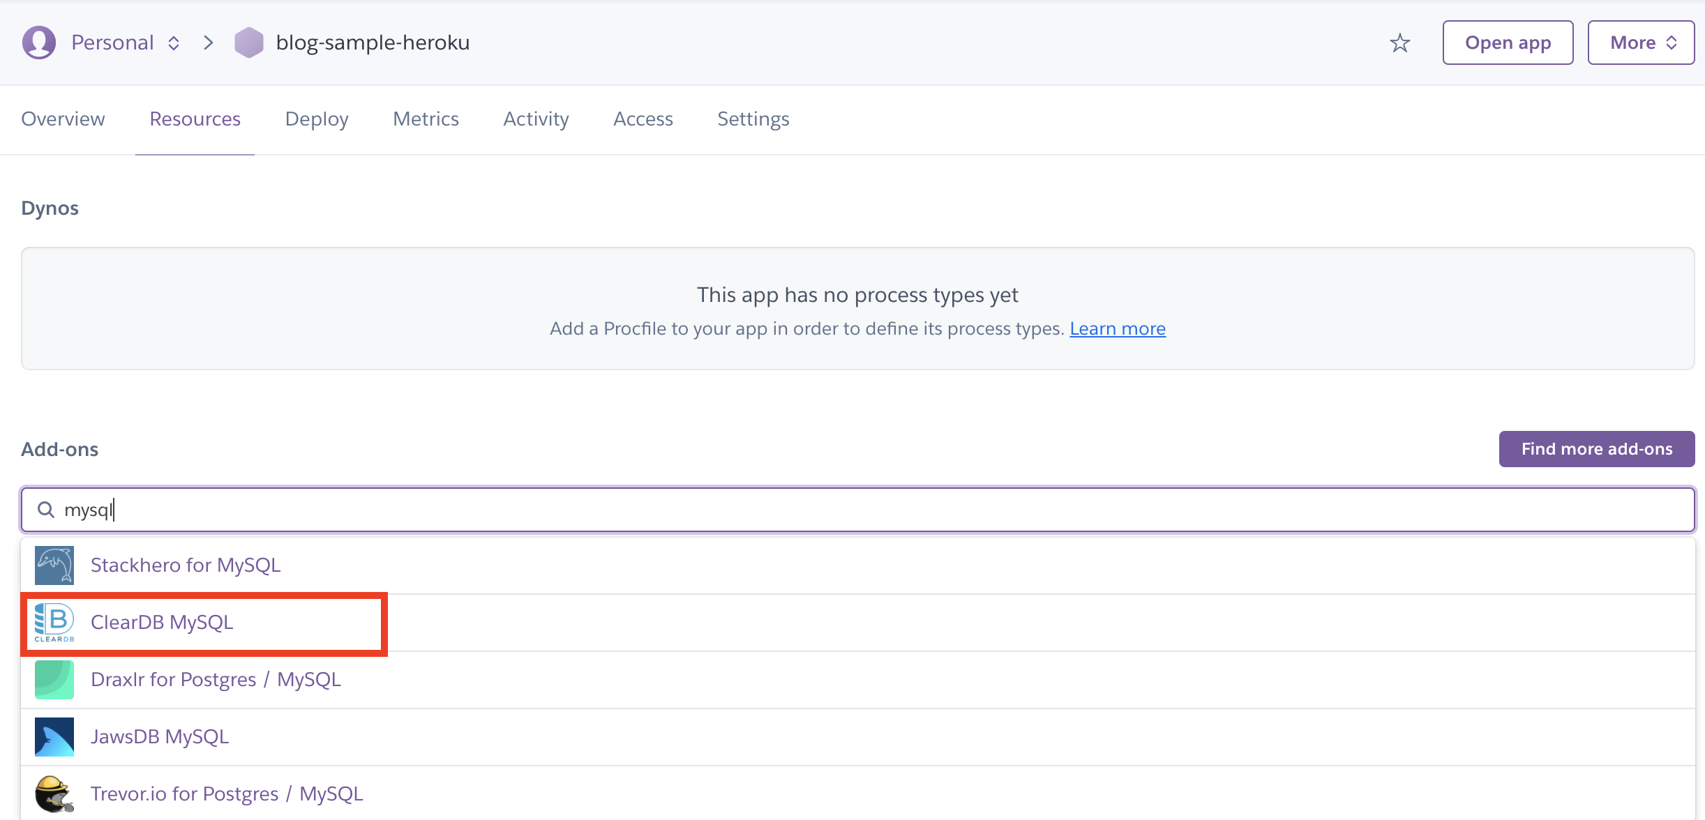Follow the Learn more link
Screen dimensions: 1705x820
1117,328
